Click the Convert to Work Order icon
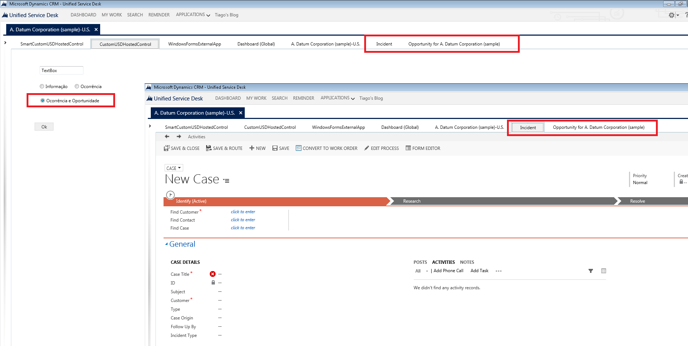The height and width of the screenshot is (346, 688). pyautogui.click(x=299, y=148)
